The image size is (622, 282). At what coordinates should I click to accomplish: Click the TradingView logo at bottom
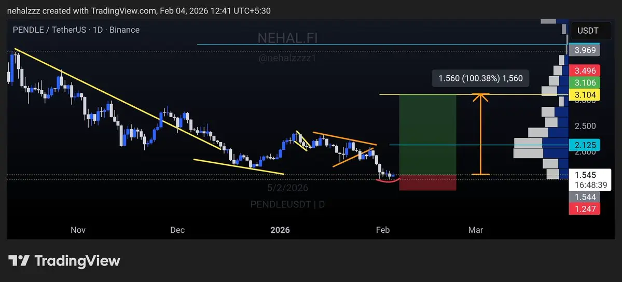[64, 261]
